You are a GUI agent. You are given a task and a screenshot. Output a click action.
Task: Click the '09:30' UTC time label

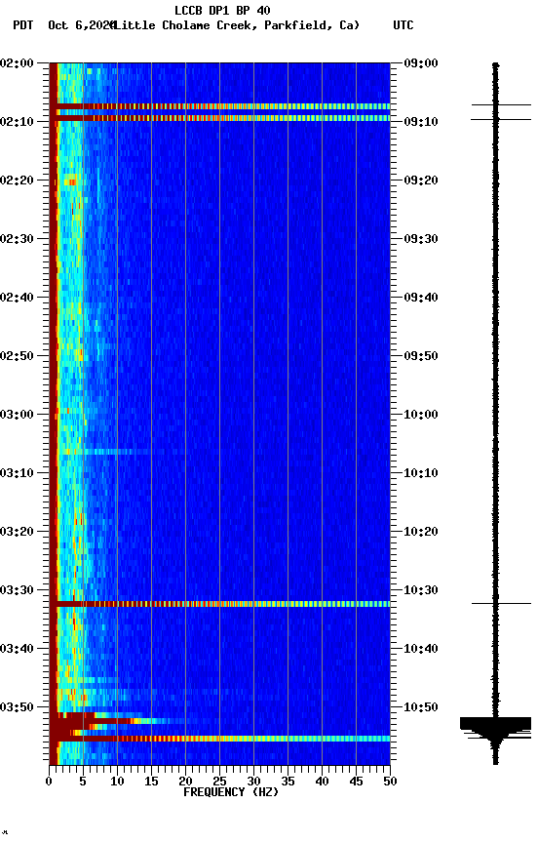(x=421, y=239)
